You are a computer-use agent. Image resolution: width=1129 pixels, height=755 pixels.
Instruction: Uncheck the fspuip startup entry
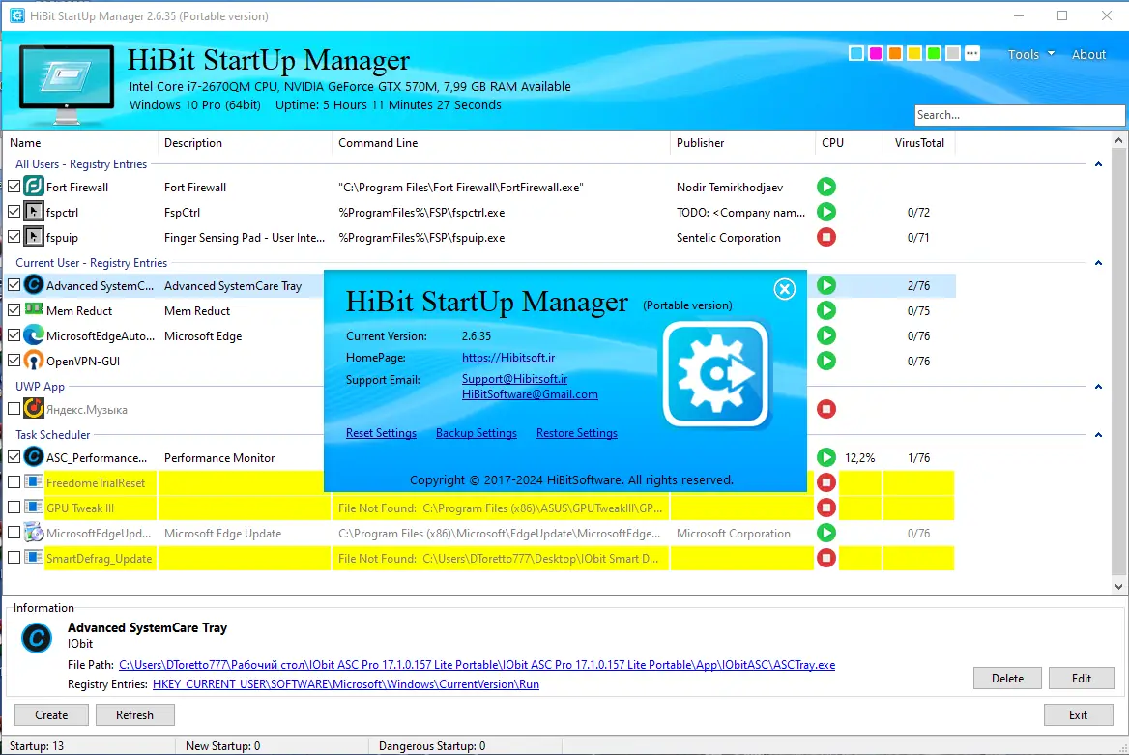[x=14, y=237]
